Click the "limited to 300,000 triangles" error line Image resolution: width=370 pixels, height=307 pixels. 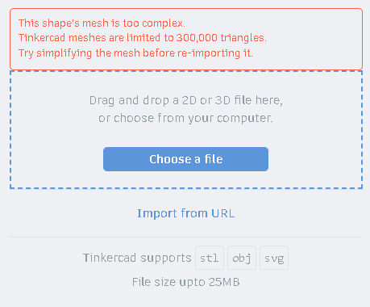point(143,38)
